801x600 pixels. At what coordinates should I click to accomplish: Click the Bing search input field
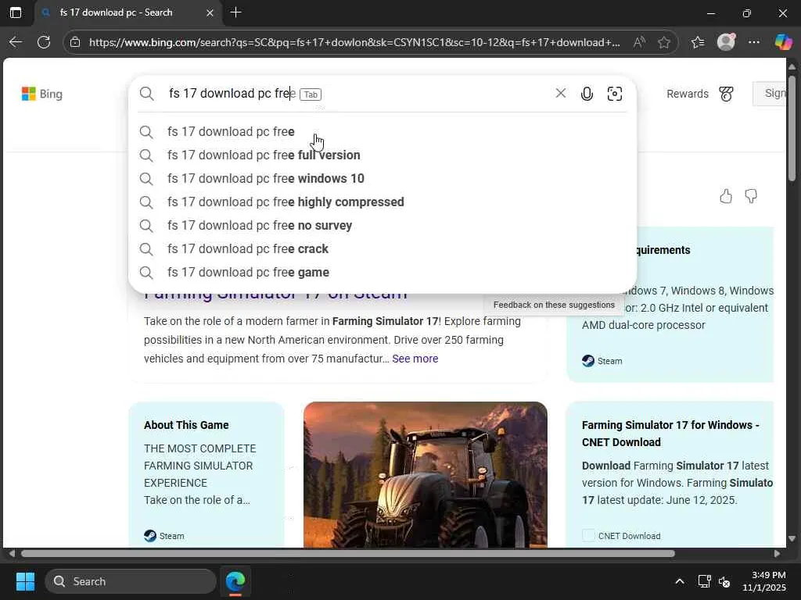tap(357, 94)
